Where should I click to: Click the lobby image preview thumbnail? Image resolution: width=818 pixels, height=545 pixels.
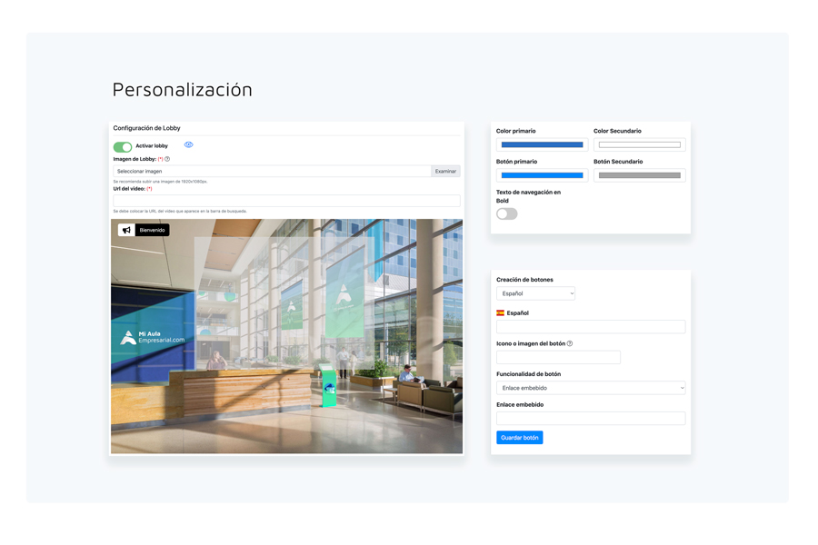(286, 336)
